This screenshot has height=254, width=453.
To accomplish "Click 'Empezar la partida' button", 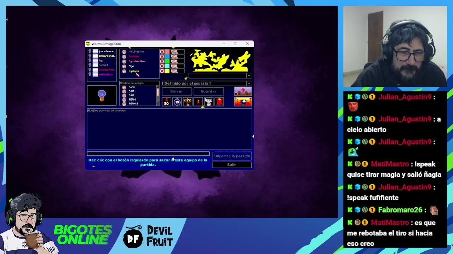I will click(232, 156).
